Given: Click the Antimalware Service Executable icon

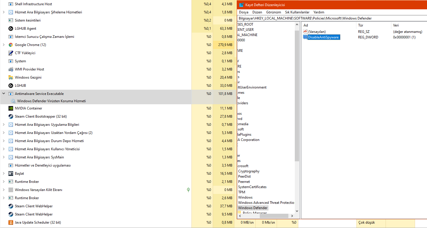Looking at the screenshot, I should click(x=11, y=94).
